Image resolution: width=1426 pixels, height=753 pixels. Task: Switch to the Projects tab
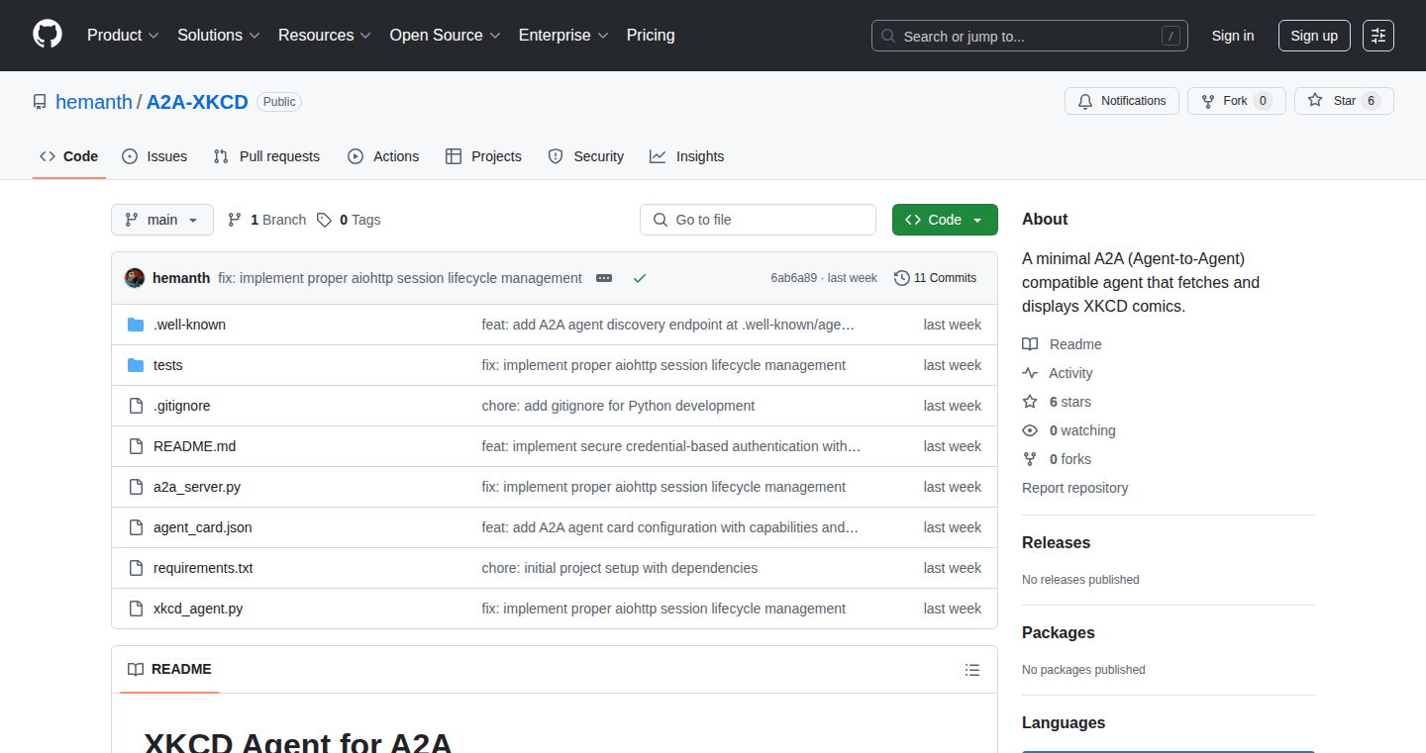483,156
